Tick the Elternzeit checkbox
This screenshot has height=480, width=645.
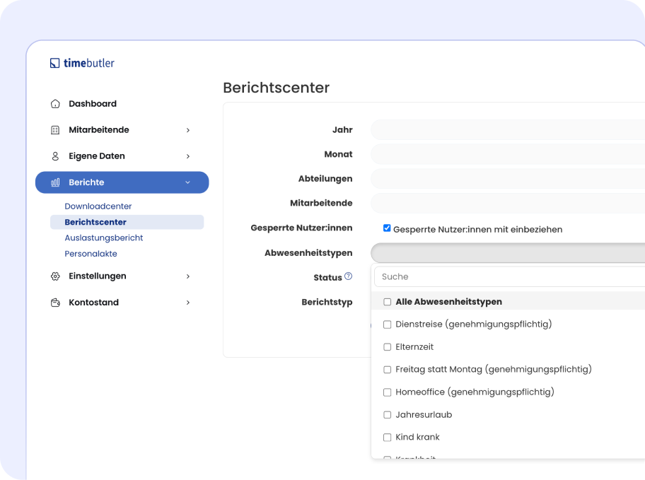387,347
